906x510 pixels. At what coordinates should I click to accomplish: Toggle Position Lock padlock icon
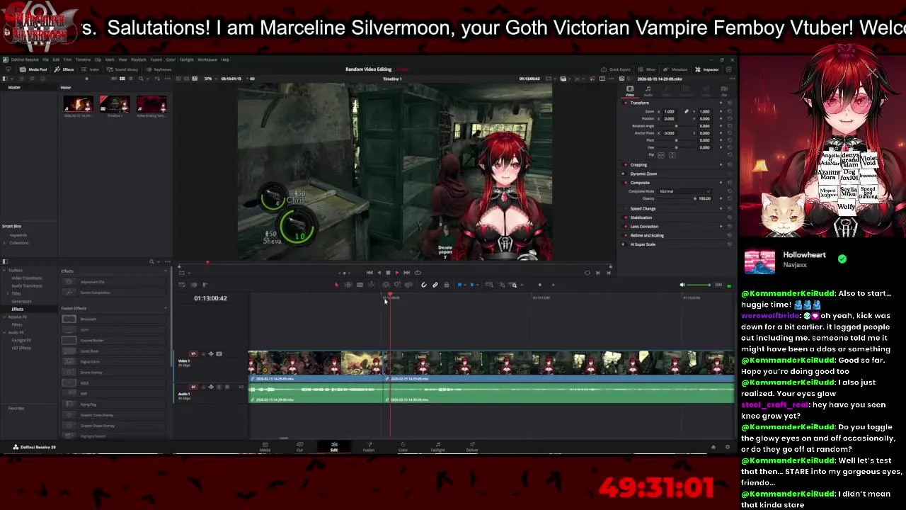point(446,285)
